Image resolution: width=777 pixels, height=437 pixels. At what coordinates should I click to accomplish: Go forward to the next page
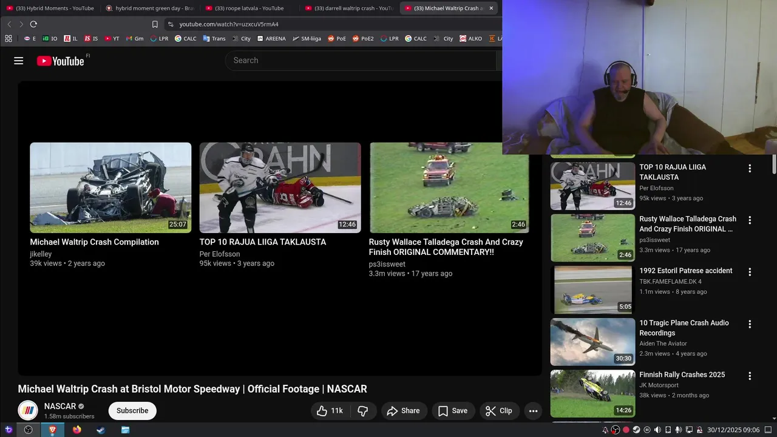coord(21,24)
